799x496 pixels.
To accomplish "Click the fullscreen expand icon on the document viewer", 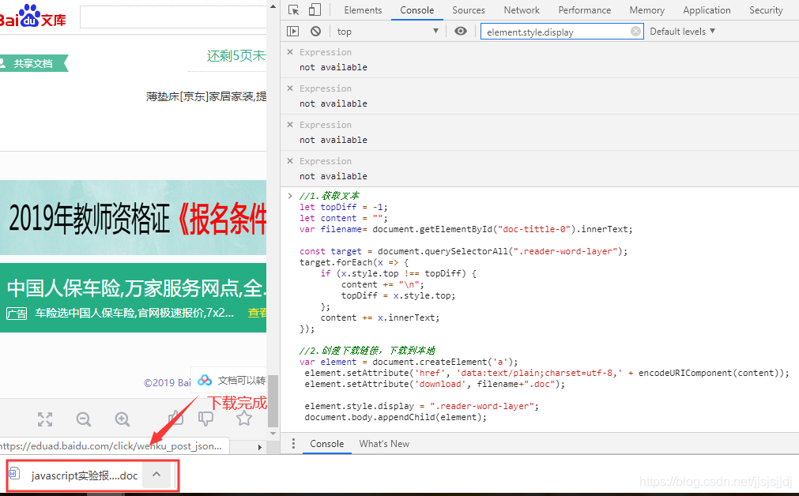I will [x=45, y=419].
